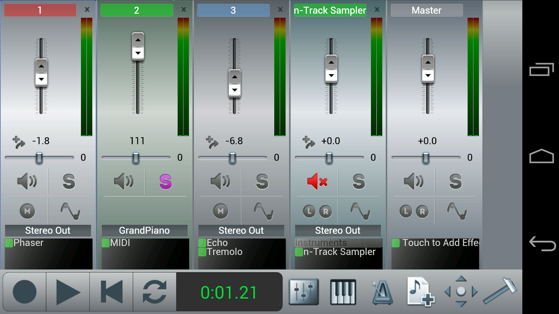The height and width of the screenshot is (314, 559).
Task: Click the volume fader handle on track 1
Action: tap(41, 73)
